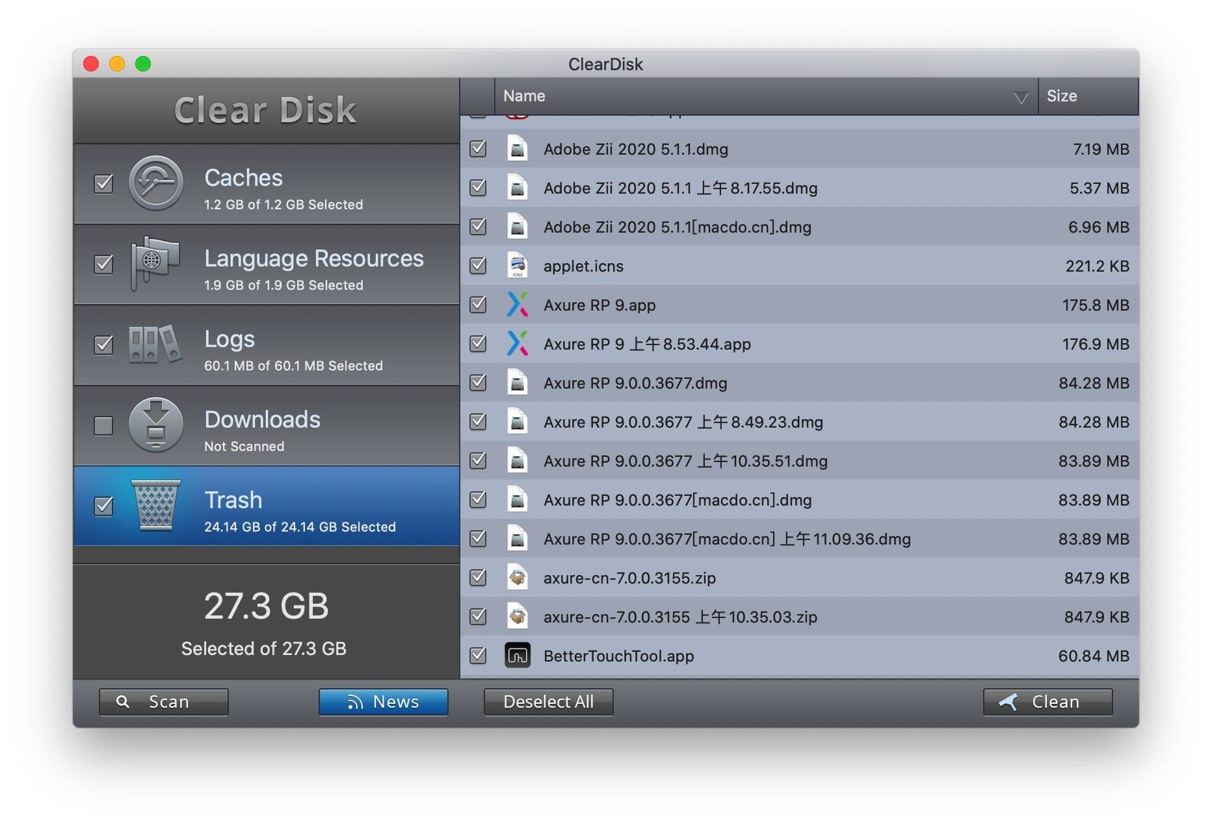Click the Axure RP 9.app icon

click(x=517, y=305)
